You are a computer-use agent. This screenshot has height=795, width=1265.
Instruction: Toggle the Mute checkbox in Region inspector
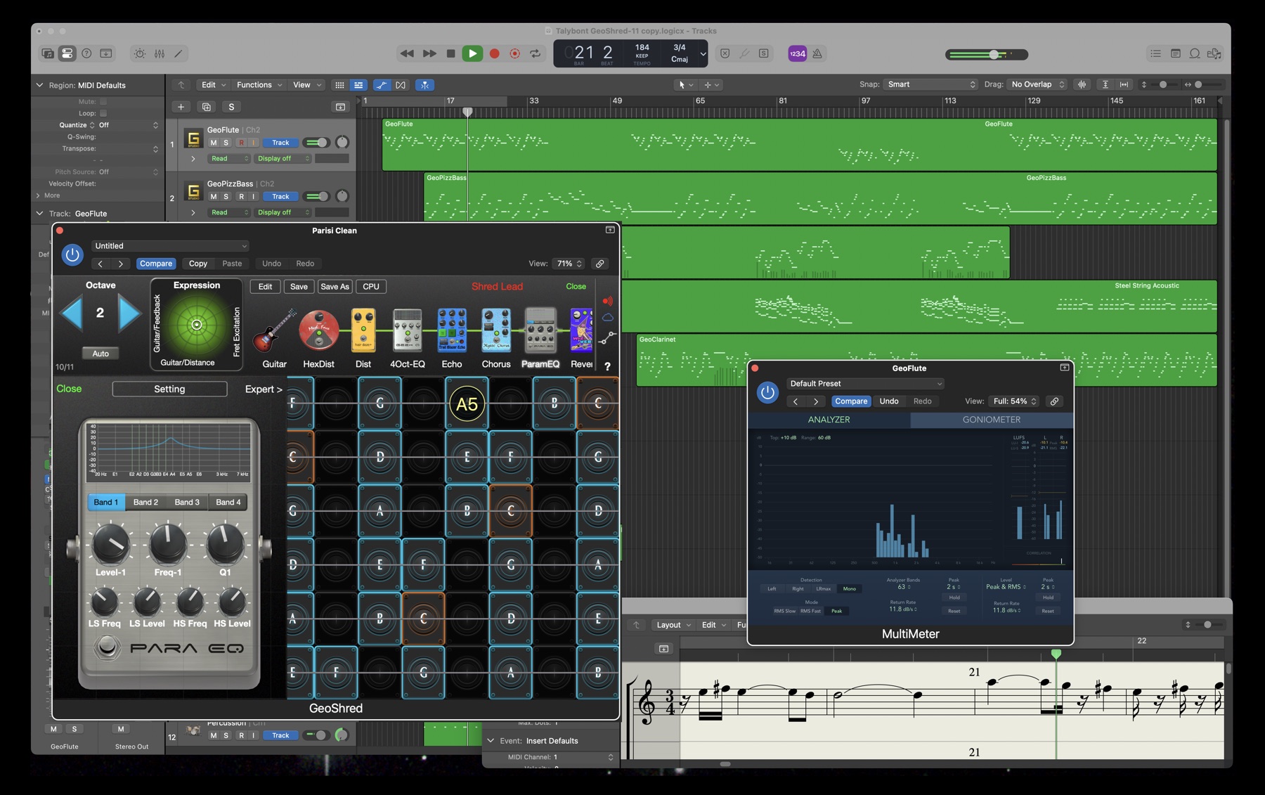103,101
